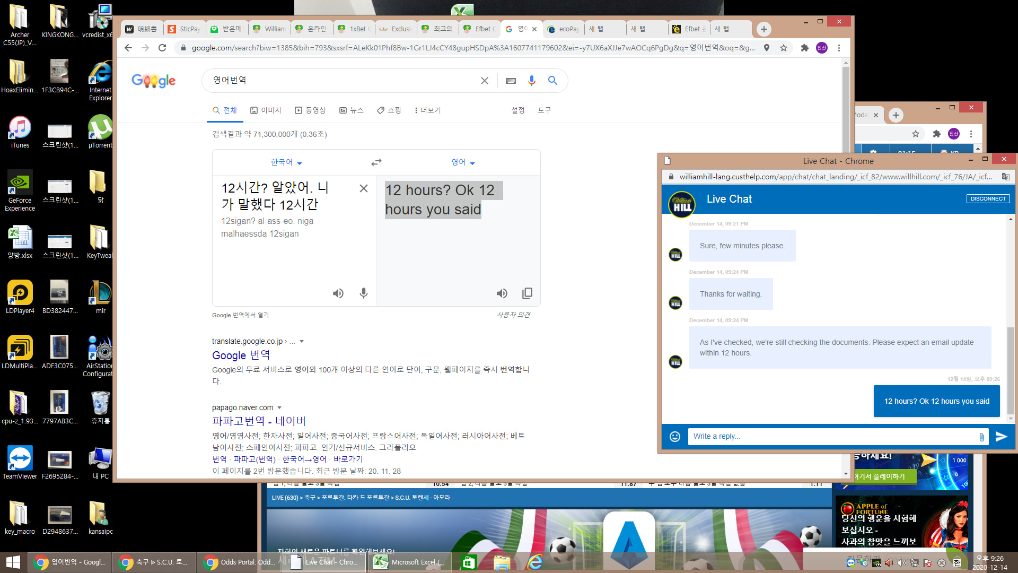Open Internet Explorer from the taskbar
This screenshot has width=1018, height=573.
pyautogui.click(x=535, y=562)
